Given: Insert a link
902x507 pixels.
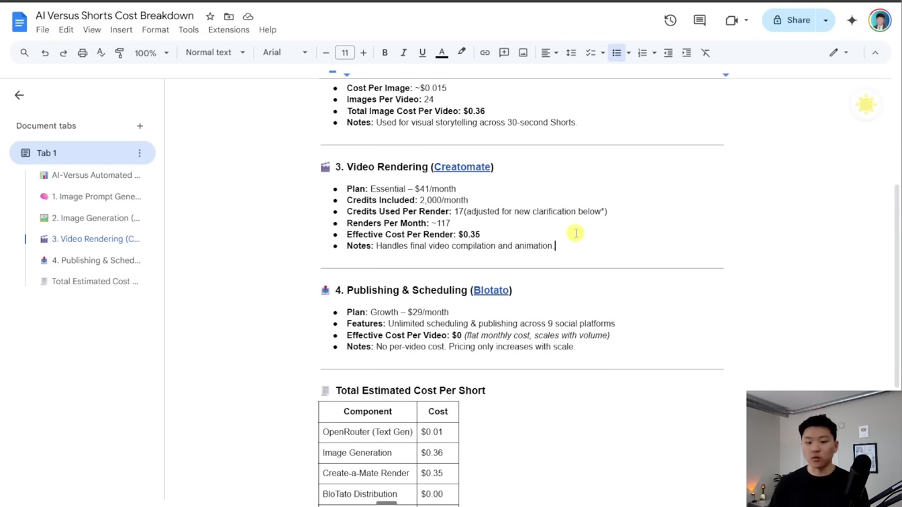Looking at the screenshot, I should point(485,52).
